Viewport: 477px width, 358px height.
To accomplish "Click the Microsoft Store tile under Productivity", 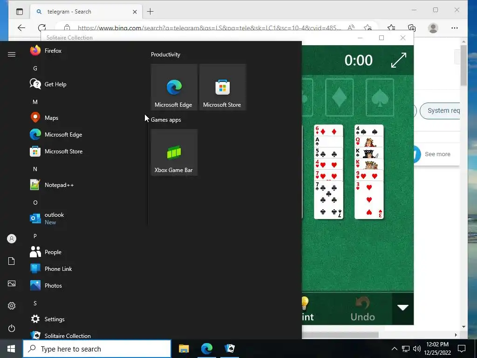I will (x=222, y=87).
